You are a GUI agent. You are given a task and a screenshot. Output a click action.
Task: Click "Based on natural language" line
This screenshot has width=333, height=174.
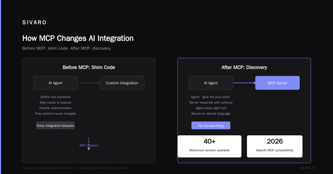coord(211,114)
